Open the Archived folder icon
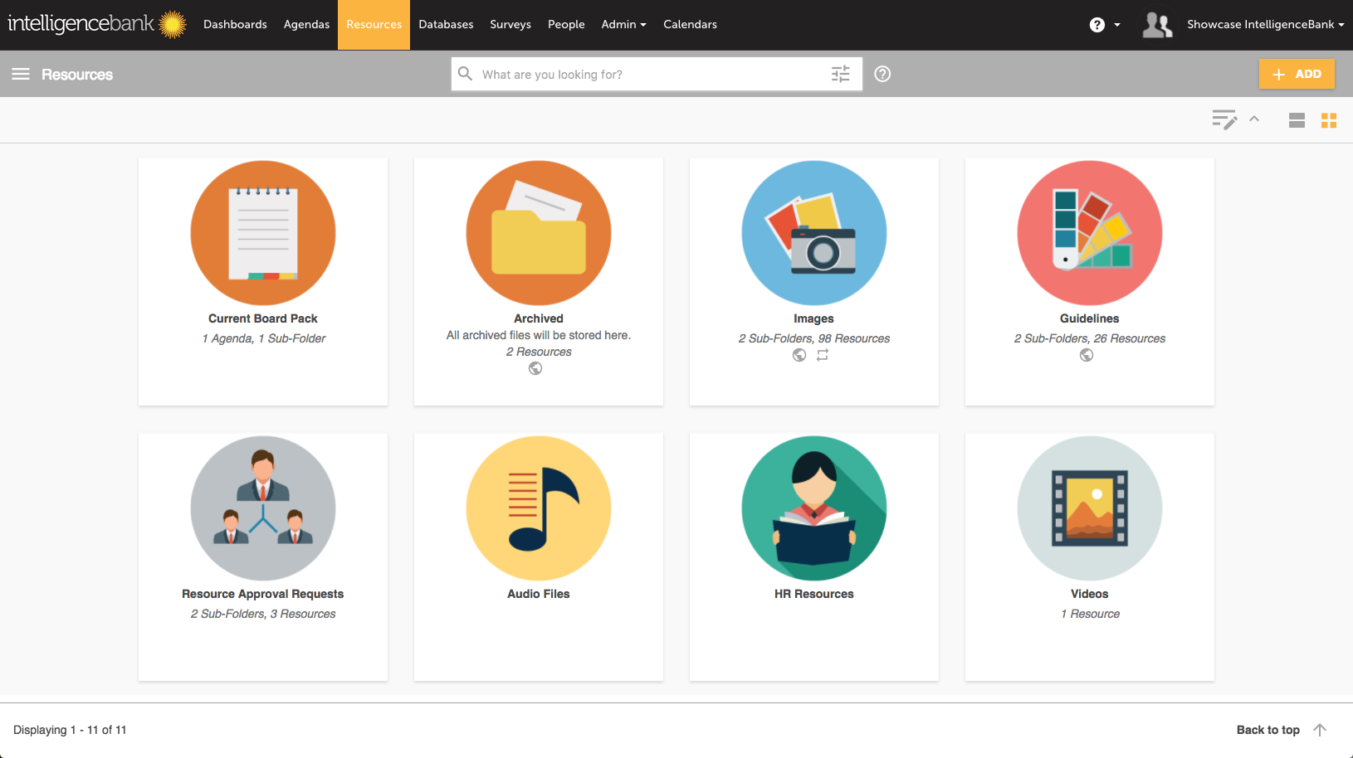 [539, 233]
